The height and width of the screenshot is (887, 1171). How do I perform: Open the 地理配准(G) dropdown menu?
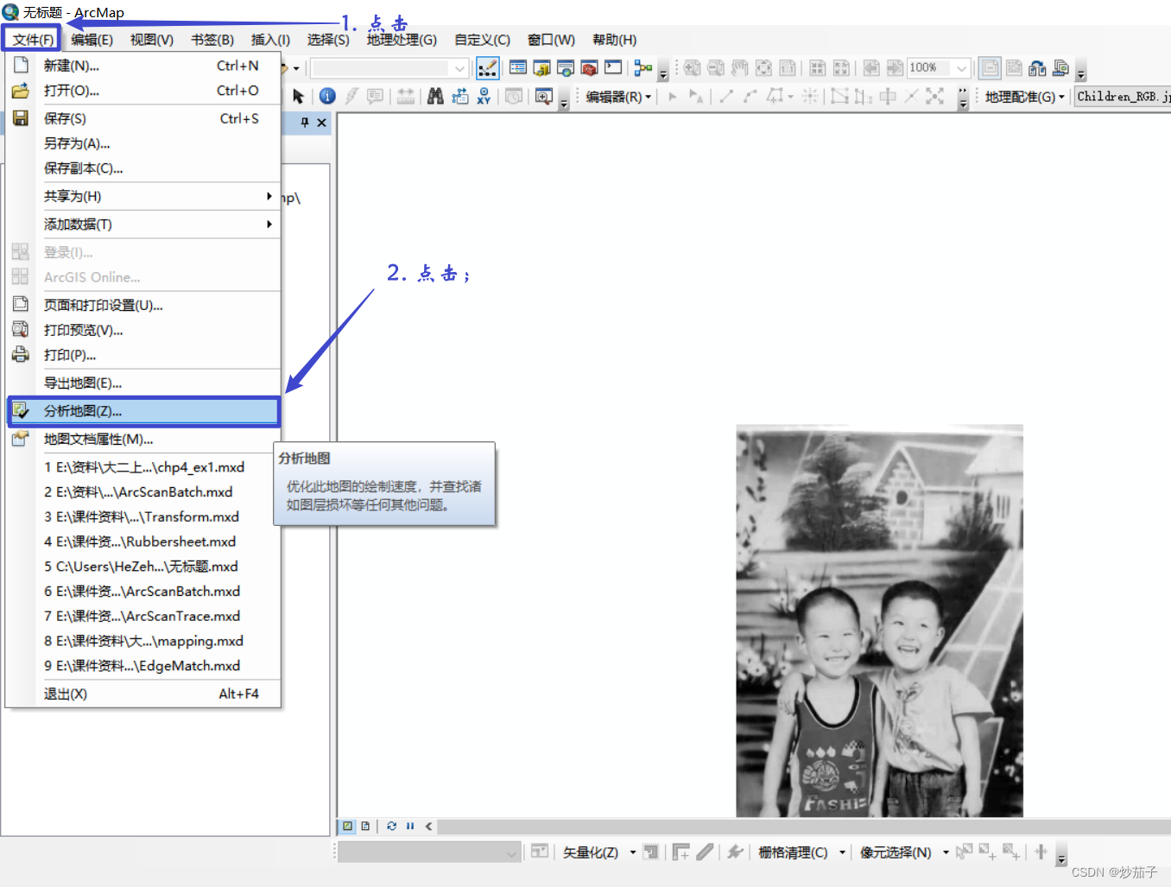pos(1024,97)
